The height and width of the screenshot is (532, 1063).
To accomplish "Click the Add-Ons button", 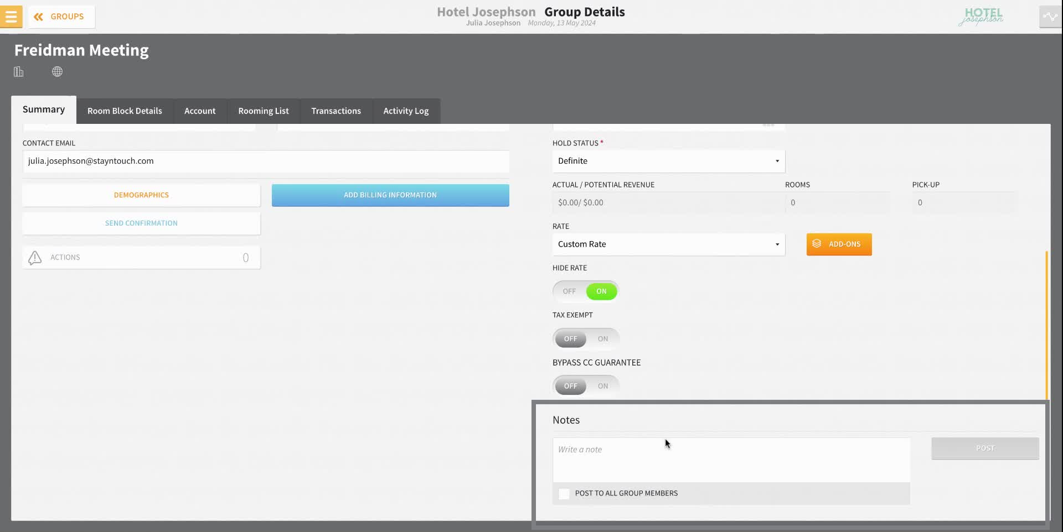I will click(839, 244).
